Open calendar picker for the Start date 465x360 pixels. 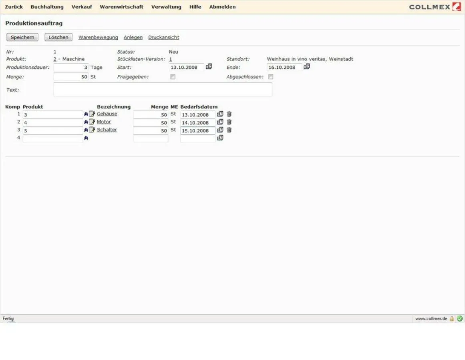pos(209,67)
